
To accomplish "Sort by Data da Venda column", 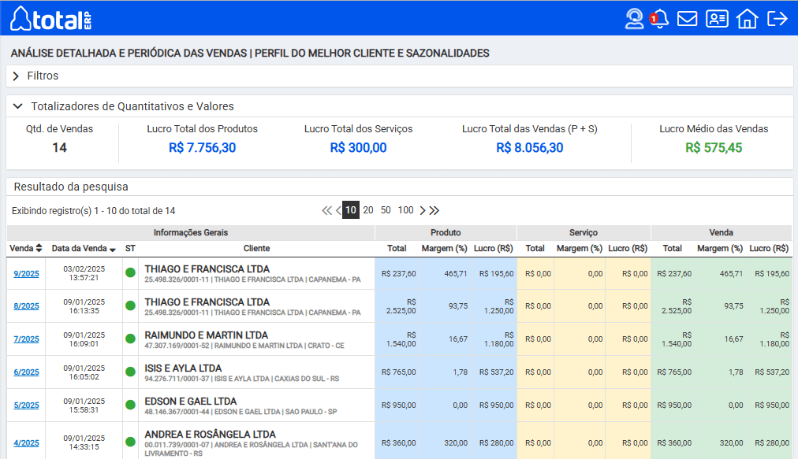I will (84, 248).
